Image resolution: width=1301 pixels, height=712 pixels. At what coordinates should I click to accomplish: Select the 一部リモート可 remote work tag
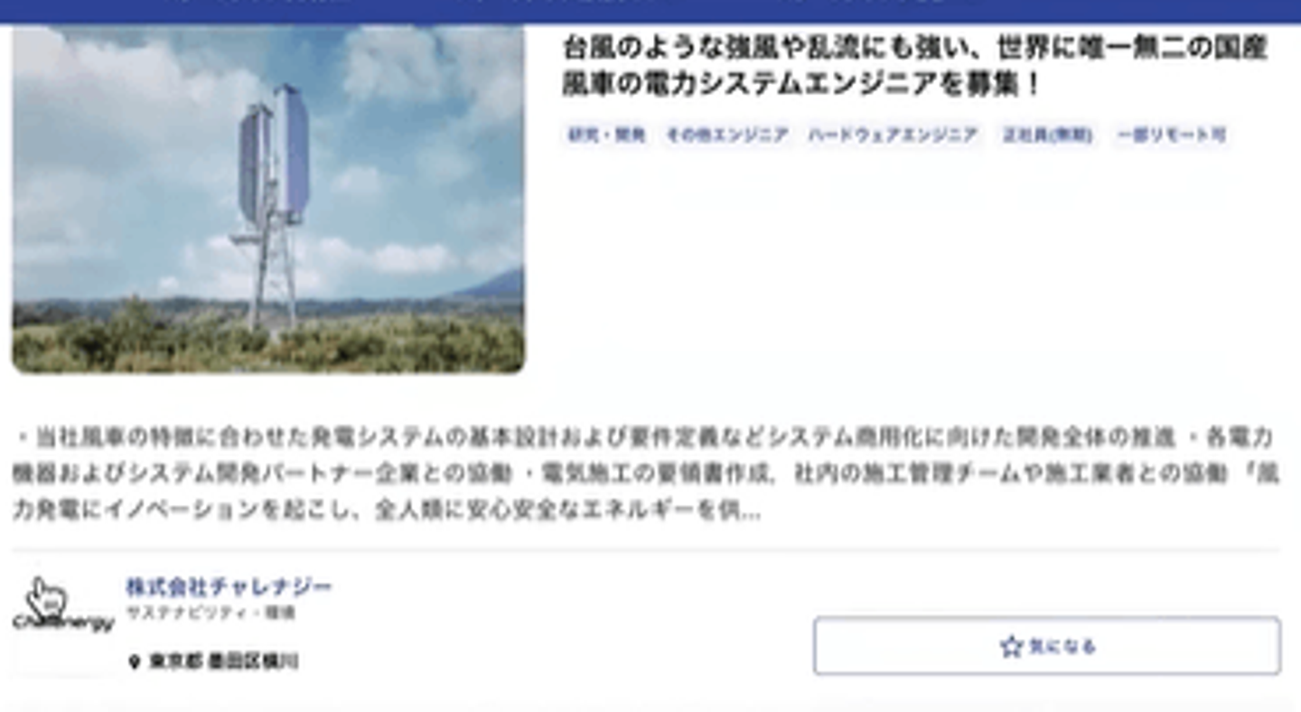point(1171,136)
